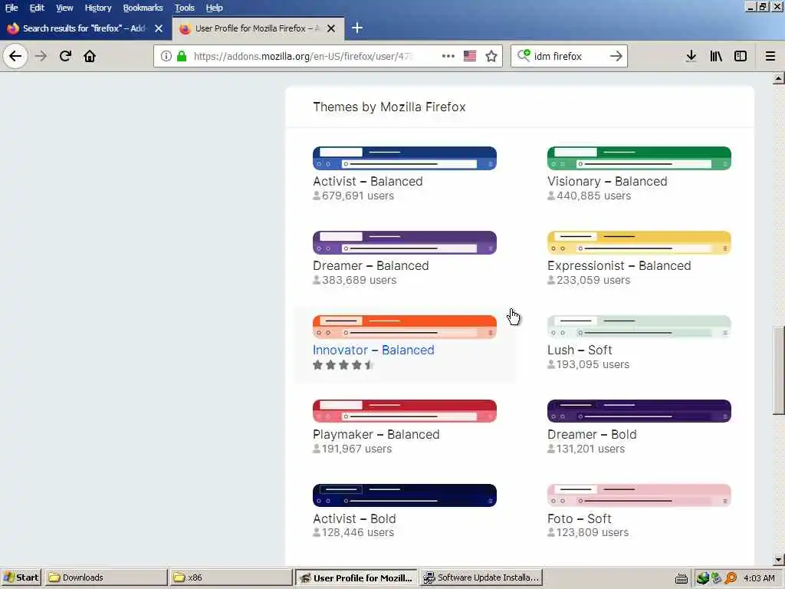This screenshot has height=589, width=785.
Task: Click the idm firefox search field
Action: coord(570,56)
